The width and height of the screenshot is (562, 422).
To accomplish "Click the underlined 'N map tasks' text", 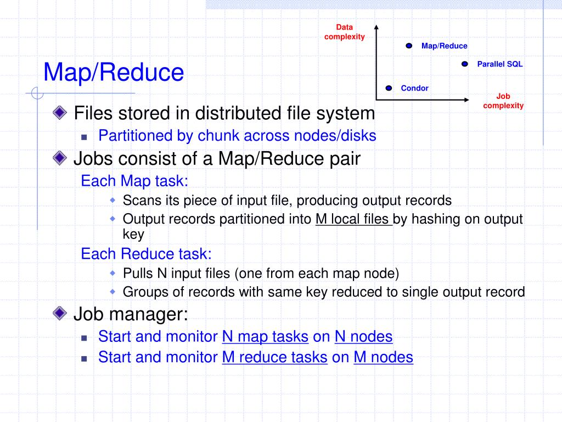I will point(265,337).
